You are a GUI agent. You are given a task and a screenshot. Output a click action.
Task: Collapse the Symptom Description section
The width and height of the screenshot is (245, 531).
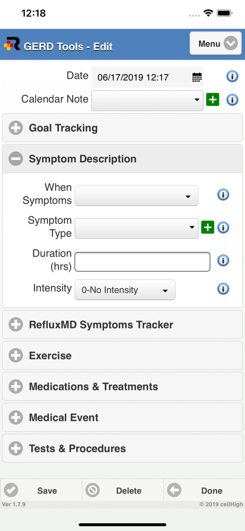click(x=122, y=159)
